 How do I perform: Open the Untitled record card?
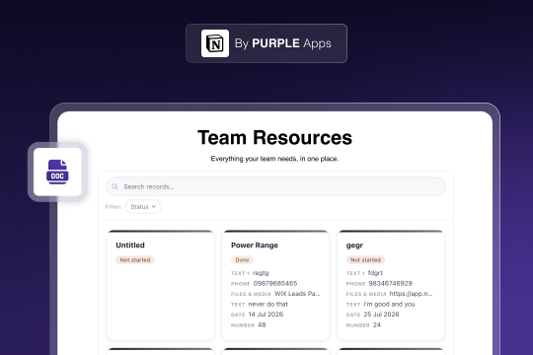(x=161, y=285)
